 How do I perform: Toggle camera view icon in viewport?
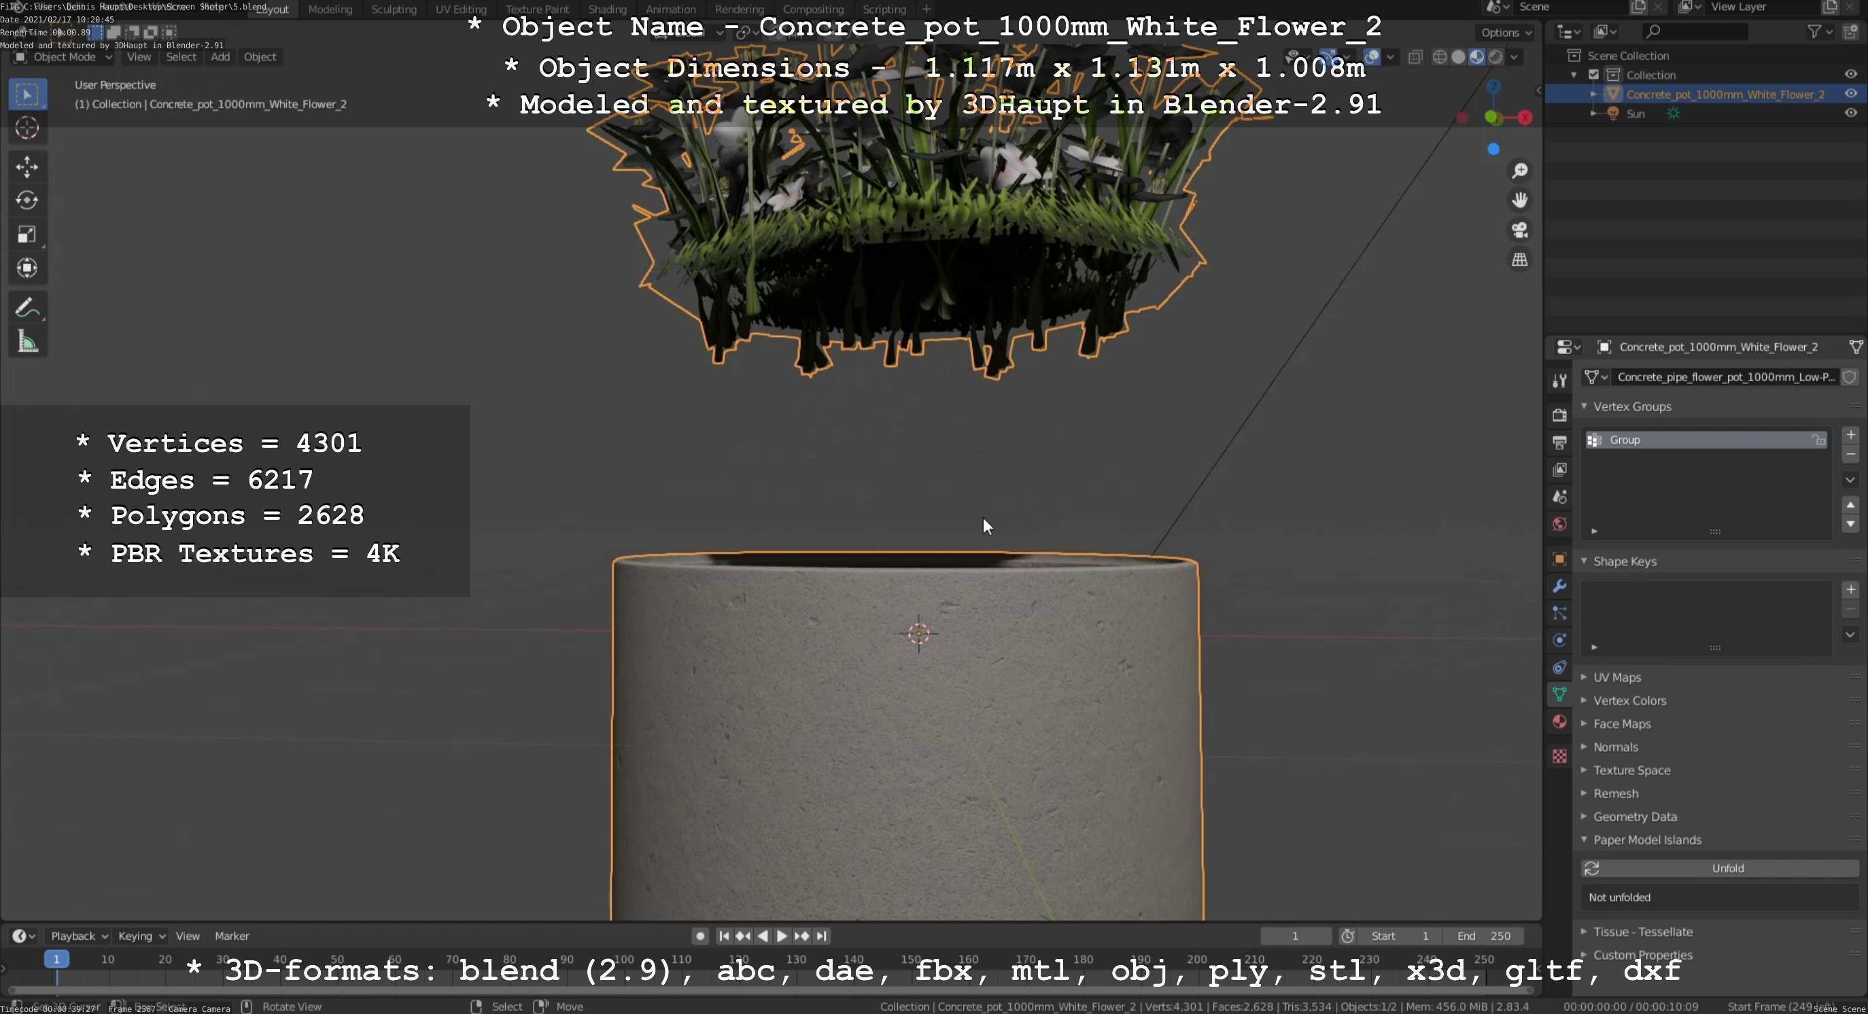pos(1519,230)
